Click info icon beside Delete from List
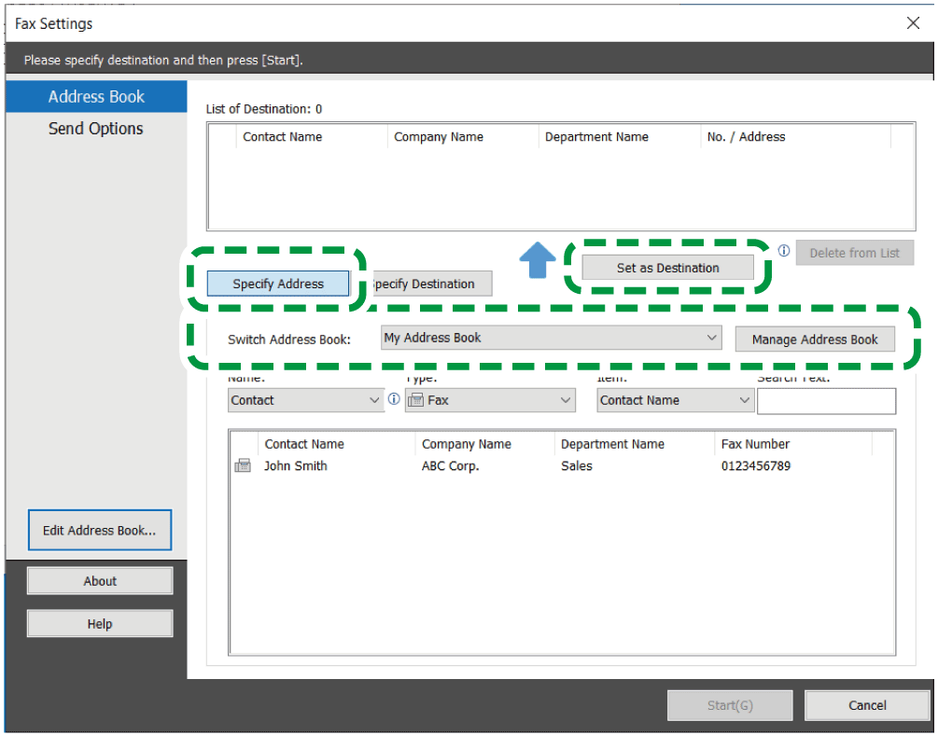This screenshot has height=735, width=938. pyautogui.click(x=784, y=251)
